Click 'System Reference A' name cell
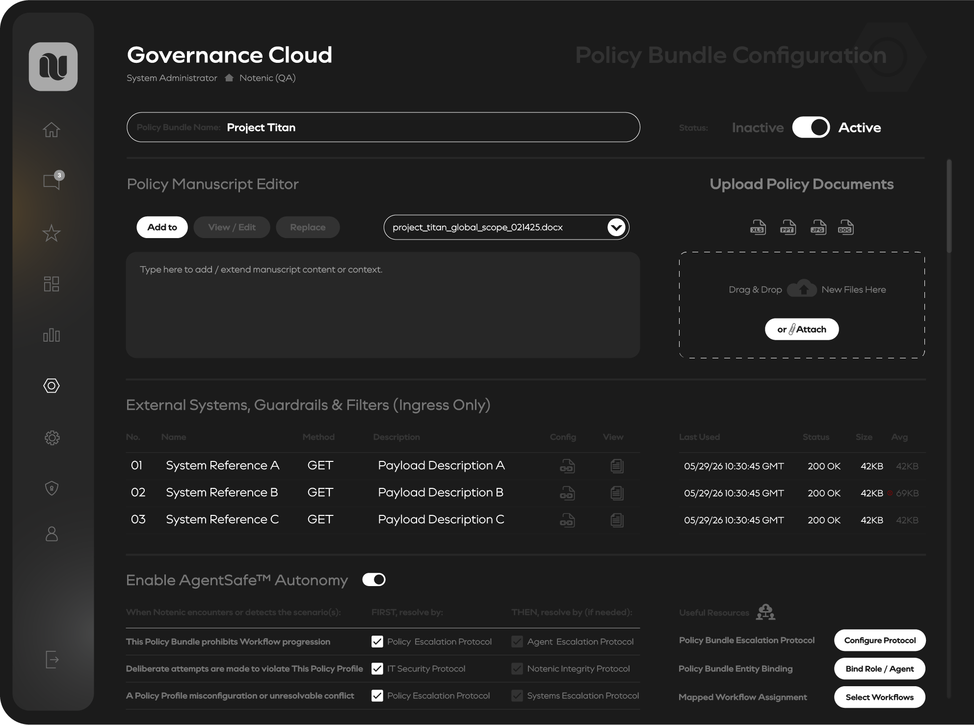Screen dimensions: 974x725 click(222, 465)
